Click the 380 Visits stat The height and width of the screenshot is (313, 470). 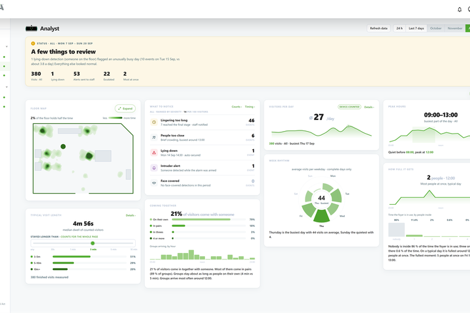[x=37, y=76]
